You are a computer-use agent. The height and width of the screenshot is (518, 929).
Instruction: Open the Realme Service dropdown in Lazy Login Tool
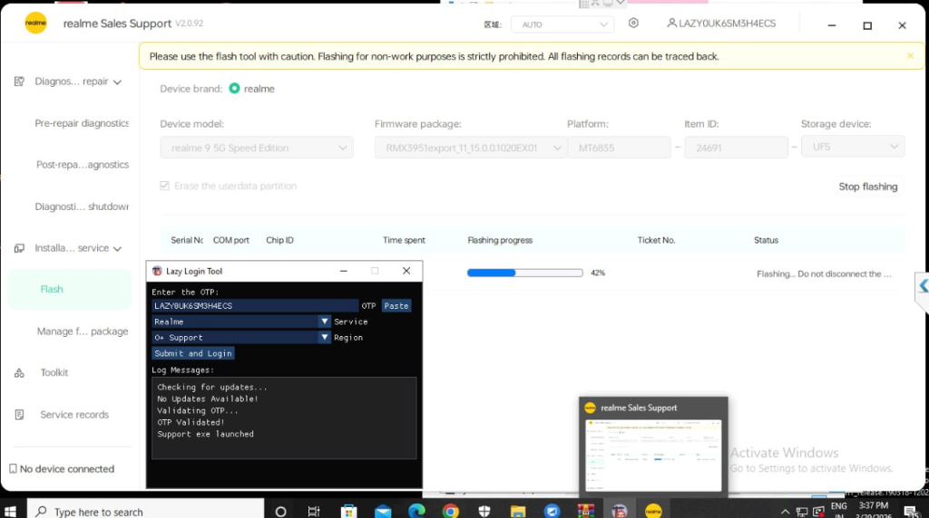click(241, 321)
